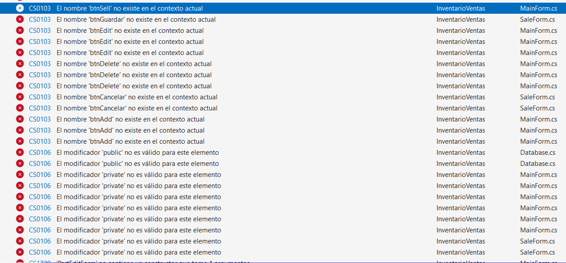Click Database.cs in the first 'public' modifier row

(538, 153)
